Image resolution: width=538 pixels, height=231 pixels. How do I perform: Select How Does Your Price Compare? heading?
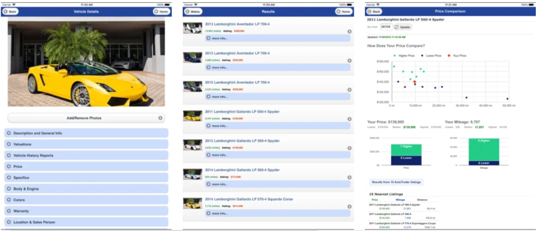pyautogui.click(x=396, y=46)
